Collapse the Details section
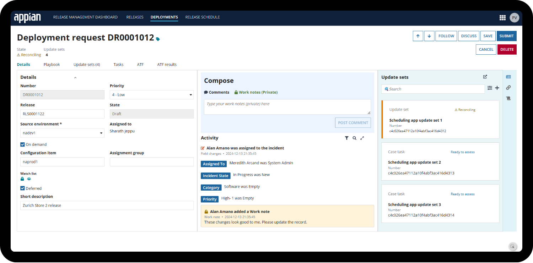Image resolution: width=533 pixels, height=263 pixels. click(x=75, y=77)
